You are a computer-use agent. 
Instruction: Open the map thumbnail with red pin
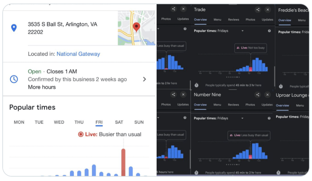136,28
